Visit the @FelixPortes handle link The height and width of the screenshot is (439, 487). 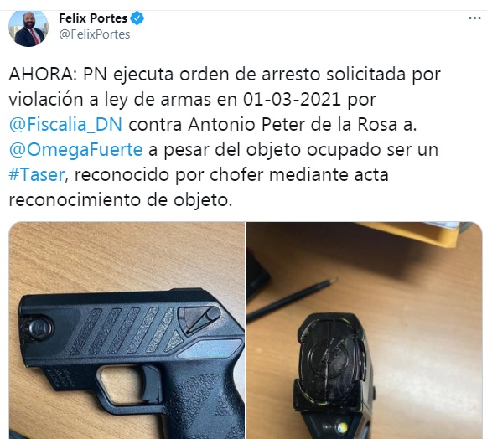tap(95, 34)
